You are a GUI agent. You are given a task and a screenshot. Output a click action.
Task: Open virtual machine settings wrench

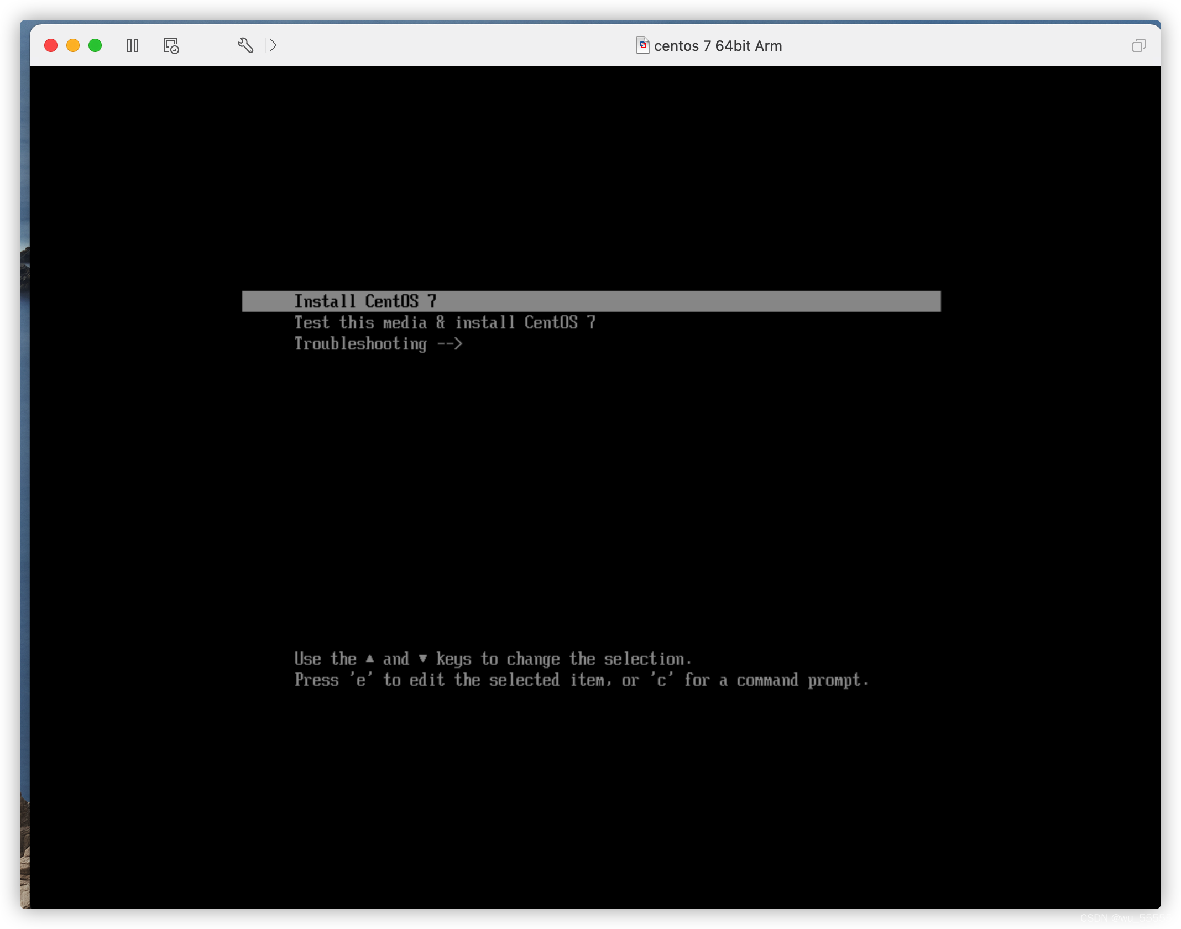[x=245, y=45]
